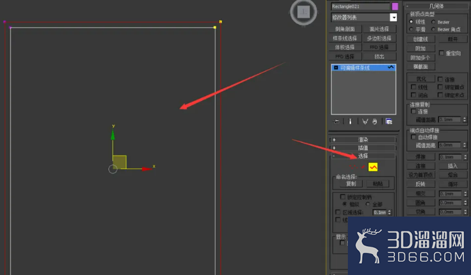Click the 圆角 value spinner arrows

click(x=465, y=202)
